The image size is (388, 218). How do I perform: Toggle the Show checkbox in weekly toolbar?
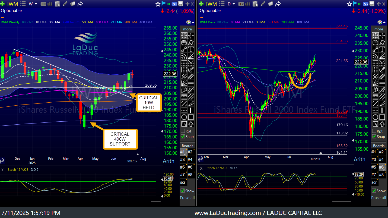point(183,191)
